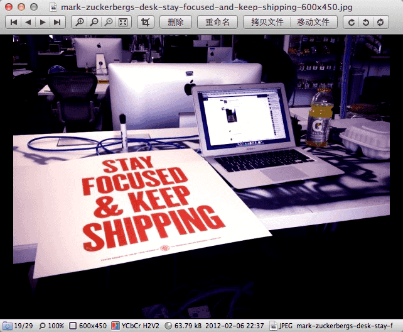The width and height of the screenshot is (403, 332).
Task: Advance to the next image
Action: [x=43, y=22]
